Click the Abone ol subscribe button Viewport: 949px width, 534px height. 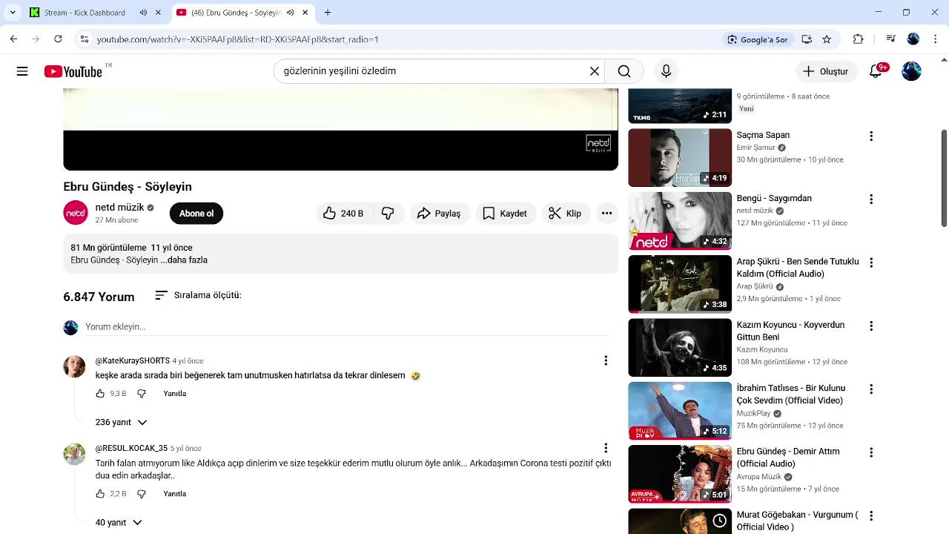196,214
